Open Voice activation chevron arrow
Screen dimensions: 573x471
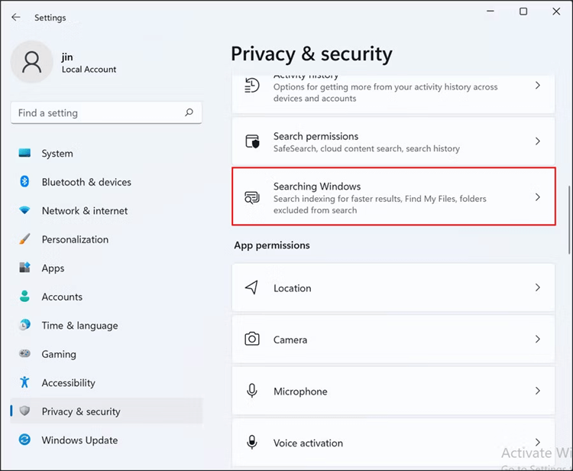(538, 442)
